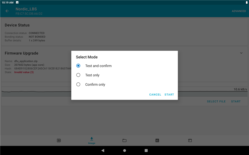Open the Image tab in the bottom navigation
This screenshot has height=155, width=249.
tap(92, 141)
